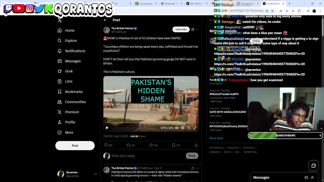The image size is (324, 182).
Task: Open The British Patriot avatar on the main post
Action: (x=107, y=30)
